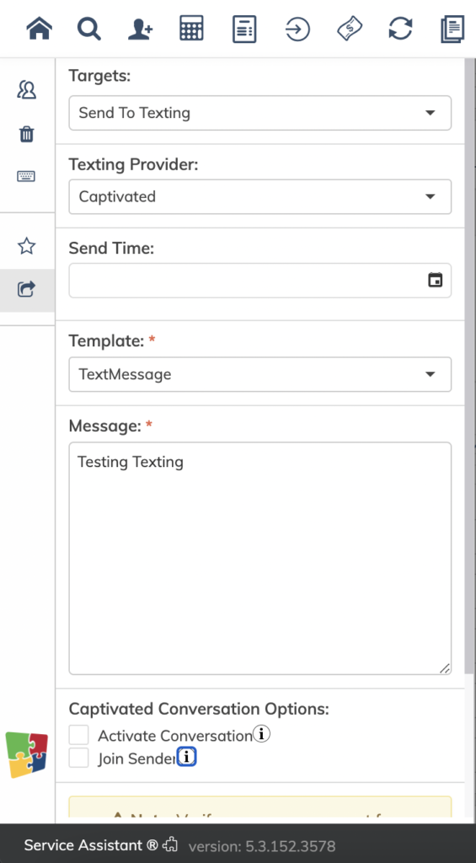Enable the Join Sender checkbox
Screen dimensions: 476x863
78,758
